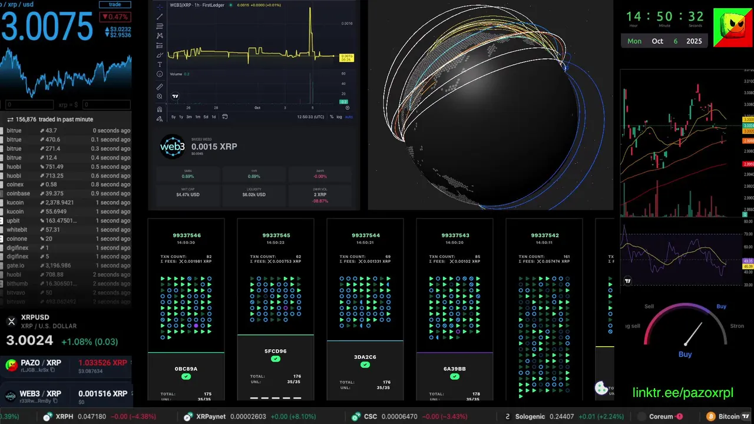
Task: Select the brush drawing tool
Action: (x=160, y=55)
